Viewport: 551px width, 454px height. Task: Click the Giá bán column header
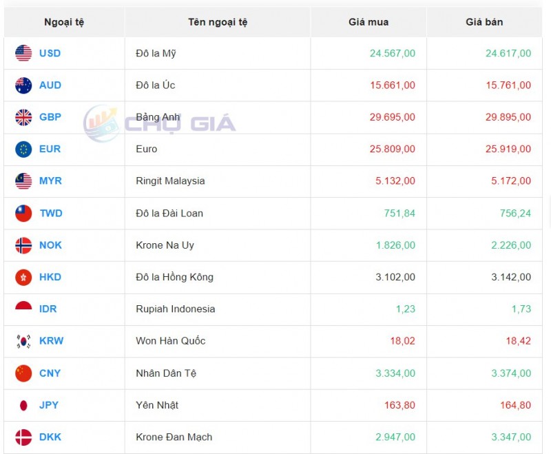coord(484,22)
